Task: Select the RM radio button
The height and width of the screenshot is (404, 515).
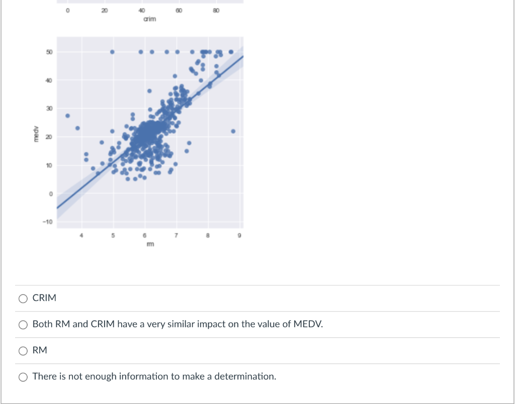Action: point(23,351)
